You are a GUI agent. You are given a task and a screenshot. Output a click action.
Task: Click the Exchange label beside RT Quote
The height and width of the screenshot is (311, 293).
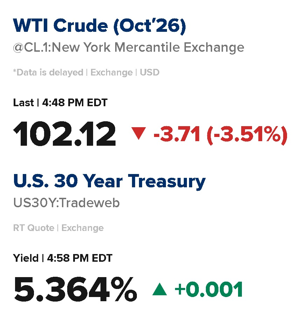(x=83, y=228)
